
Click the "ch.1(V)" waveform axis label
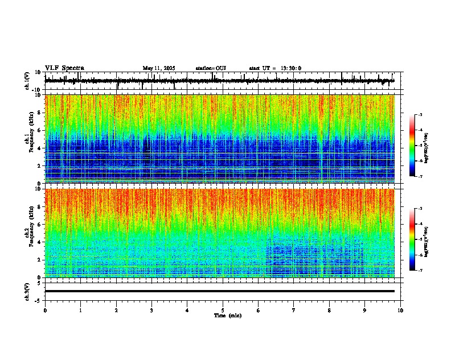click(27, 81)
